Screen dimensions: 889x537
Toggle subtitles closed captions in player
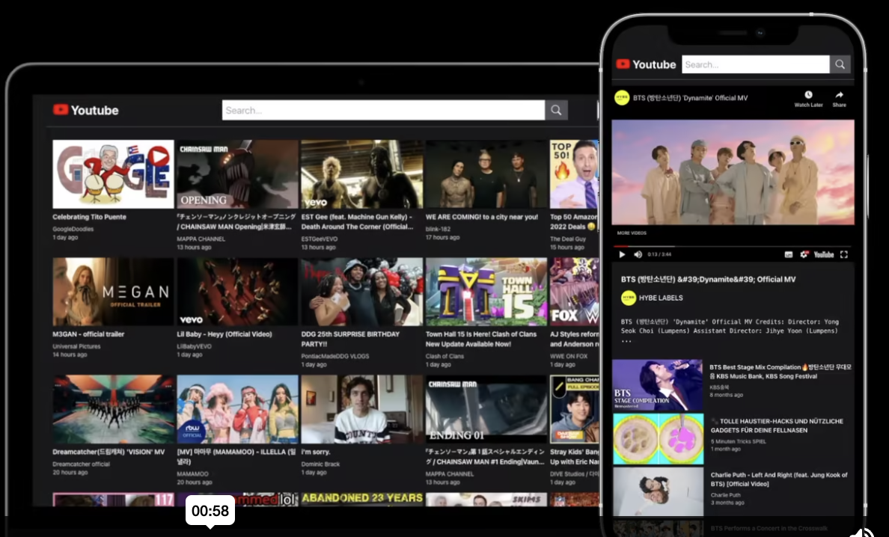789,254
